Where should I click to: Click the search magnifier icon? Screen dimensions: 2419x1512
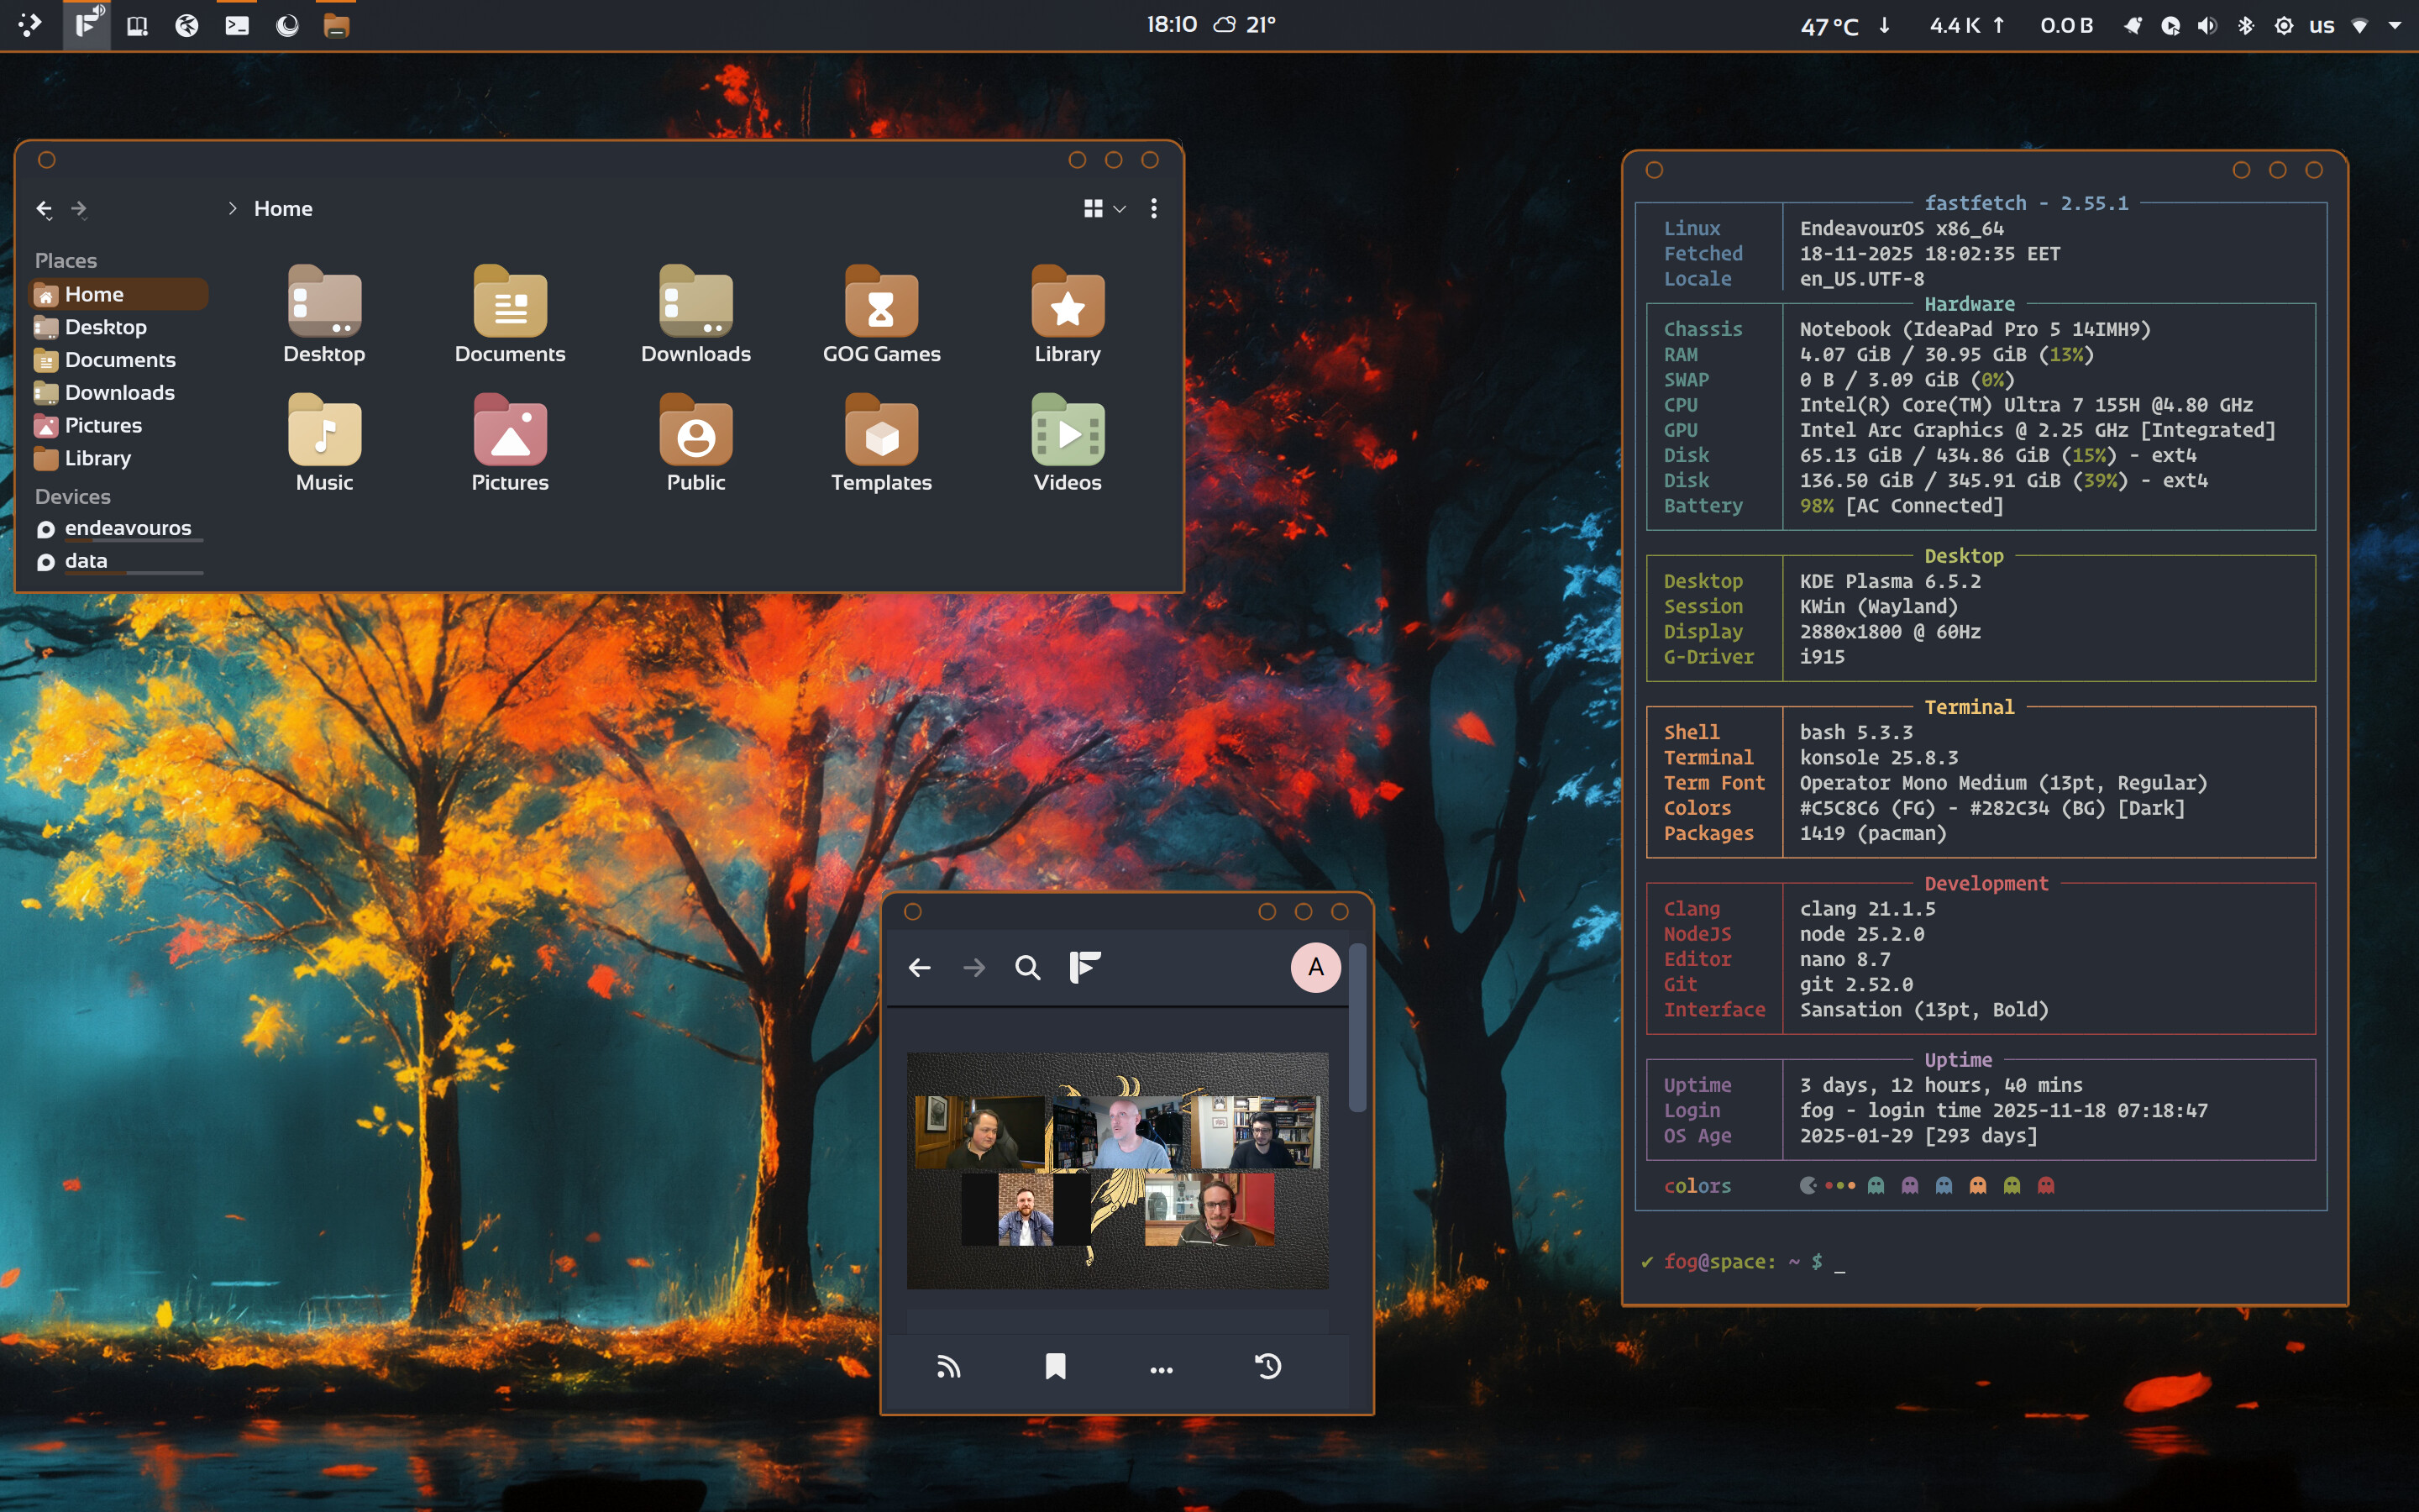point(1027,968)
